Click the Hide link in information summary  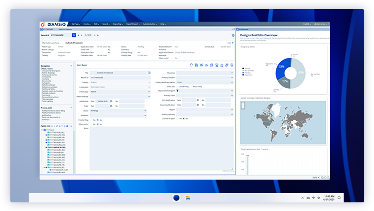click(229, 43)
